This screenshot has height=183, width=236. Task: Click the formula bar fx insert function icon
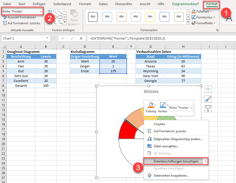pyautogui.click(x=81, y=38)
